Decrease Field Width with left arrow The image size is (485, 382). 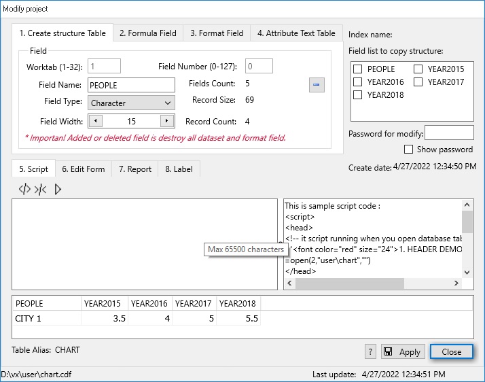click(x=96, y=121)
